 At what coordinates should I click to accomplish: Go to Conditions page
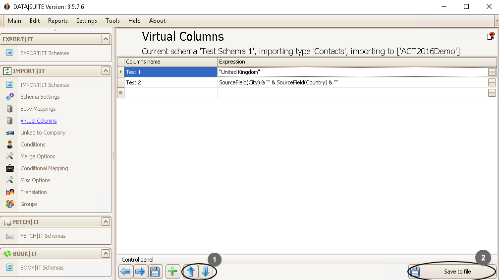point(33,144)
